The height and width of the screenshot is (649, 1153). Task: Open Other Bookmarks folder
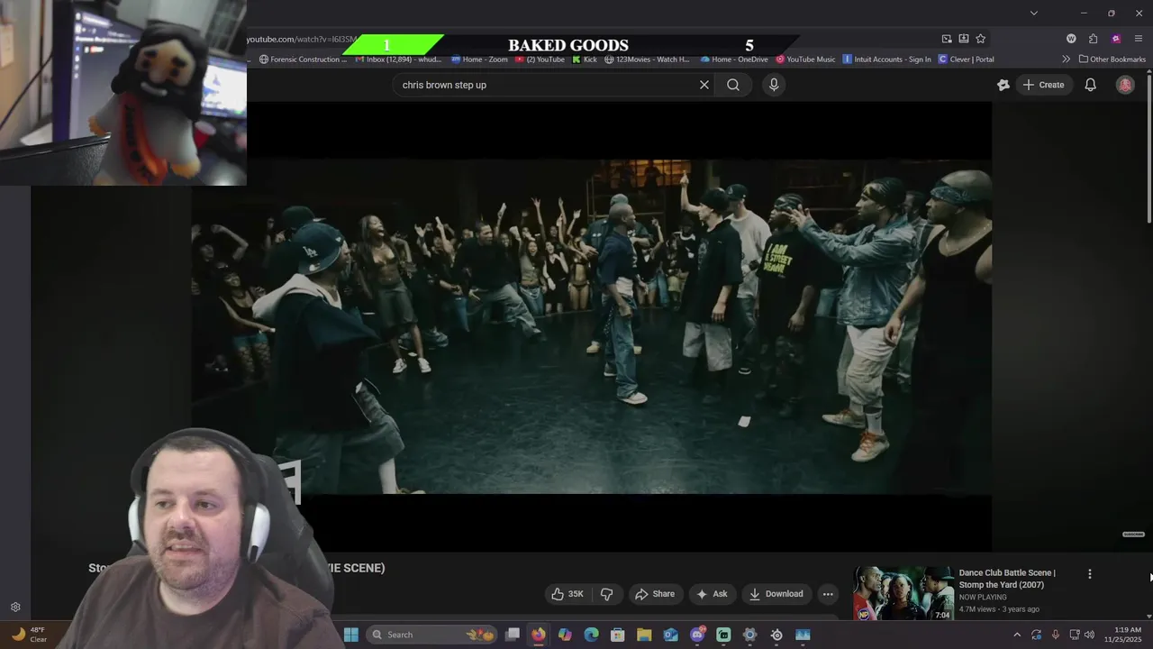pos(1112,59)
